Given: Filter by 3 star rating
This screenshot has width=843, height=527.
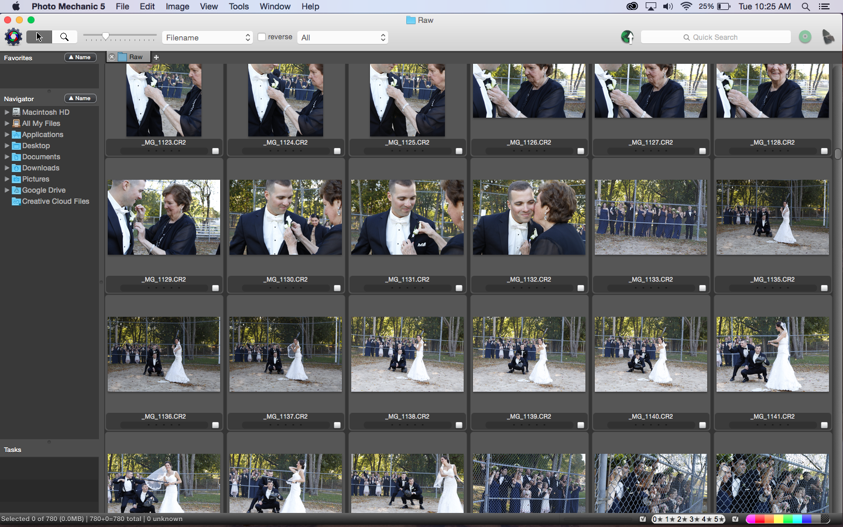Looking at the screenshot, I should [x=694, y=519].
